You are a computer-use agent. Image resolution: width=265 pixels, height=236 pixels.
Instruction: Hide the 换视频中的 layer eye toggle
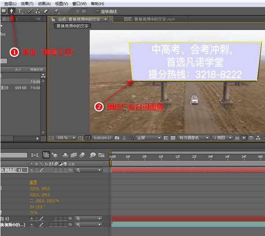tap(32, 225)
